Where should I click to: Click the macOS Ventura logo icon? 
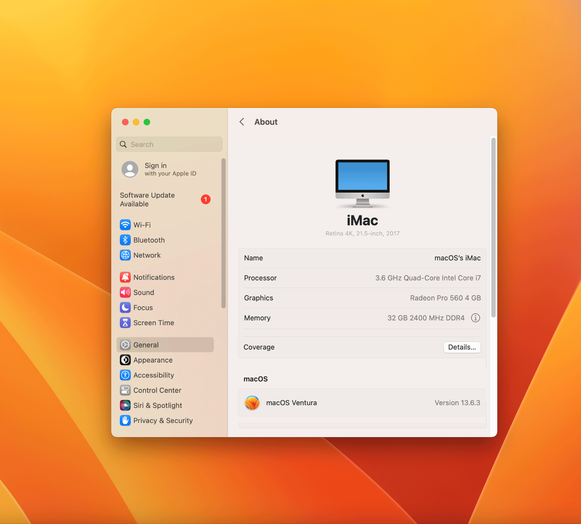(x=252, y=403)
